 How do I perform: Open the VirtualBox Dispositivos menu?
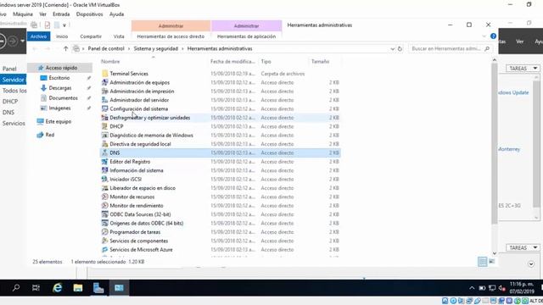(x=89, y=14)
